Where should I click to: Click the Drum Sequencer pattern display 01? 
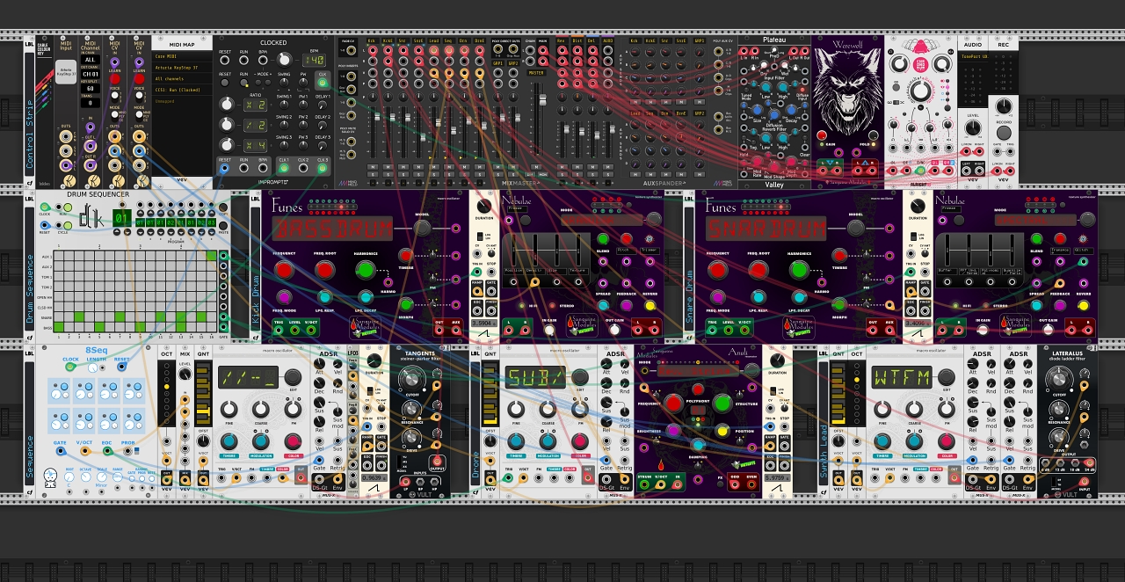pos(122,218)
